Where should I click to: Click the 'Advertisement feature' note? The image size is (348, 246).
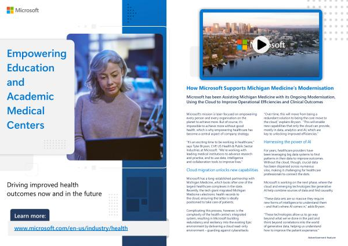(x=322, y=237)
